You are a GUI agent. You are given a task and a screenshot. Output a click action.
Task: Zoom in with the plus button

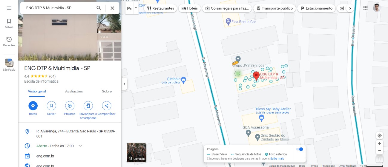379,143
